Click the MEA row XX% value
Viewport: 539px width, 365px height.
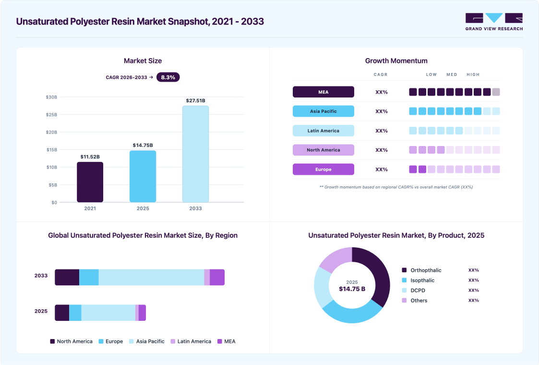click(x=382, y=92)
